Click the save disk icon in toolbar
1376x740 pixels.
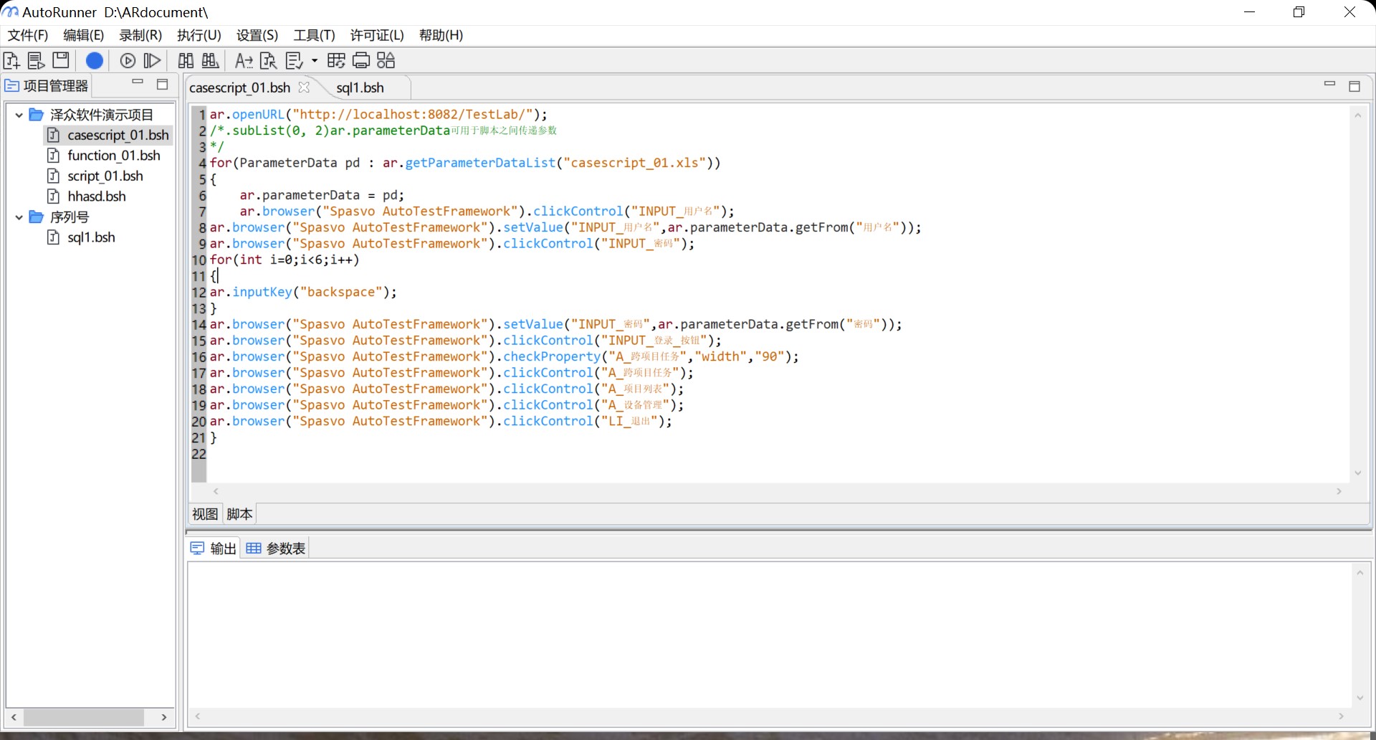[x=61, y=61]
